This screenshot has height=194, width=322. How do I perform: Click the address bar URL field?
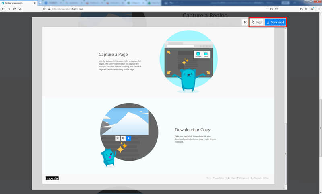tap(153, 9)
